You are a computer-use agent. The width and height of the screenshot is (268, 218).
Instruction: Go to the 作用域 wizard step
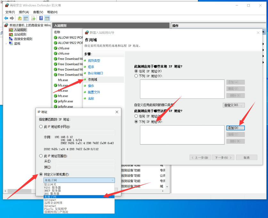coord(93,80)
